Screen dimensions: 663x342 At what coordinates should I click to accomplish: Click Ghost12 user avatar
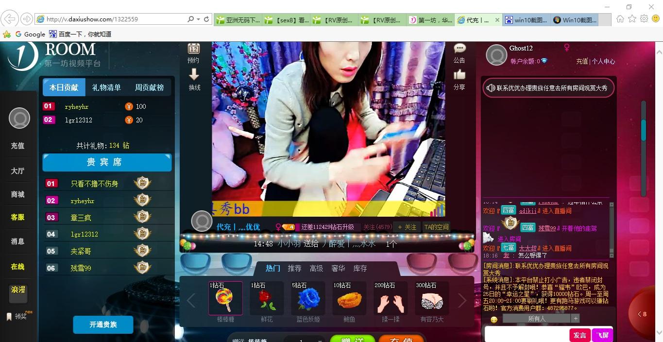[x=496, y=55]
